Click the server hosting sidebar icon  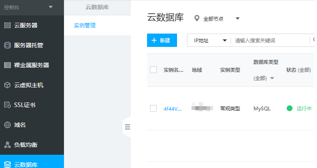tap(7, 45)
